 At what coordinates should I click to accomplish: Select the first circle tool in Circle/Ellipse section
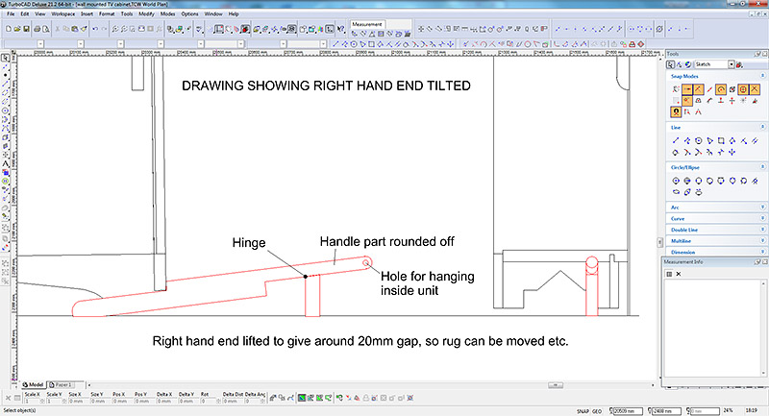point(676,180)
